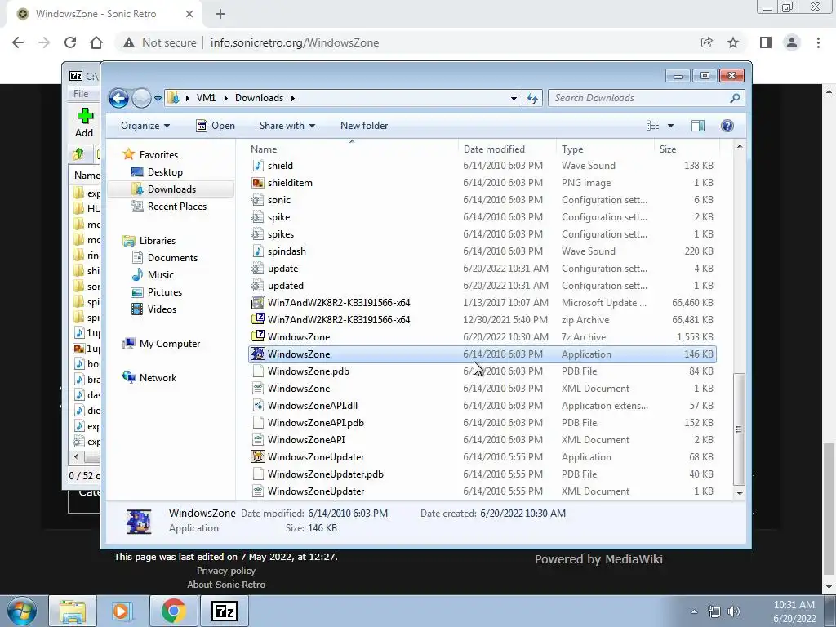Screen dimensions: 836x627
Task: Select the WindowsZone 7z Archive icon
Action: pyautogui.click(x=257, y=337)
